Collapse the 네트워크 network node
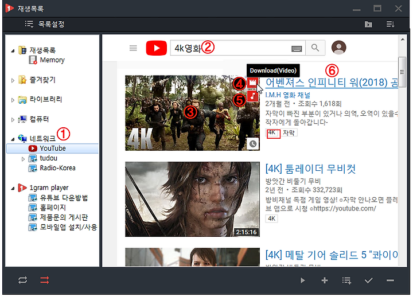Image resolution: width=413 pixels, height=297 pixels. 13,139
